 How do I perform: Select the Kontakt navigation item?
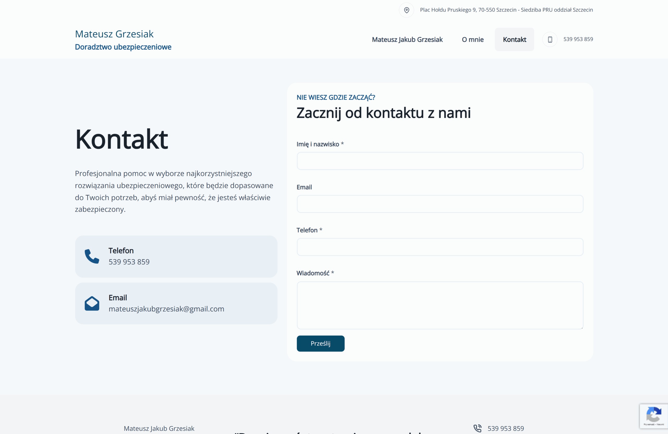click(514, 39)
